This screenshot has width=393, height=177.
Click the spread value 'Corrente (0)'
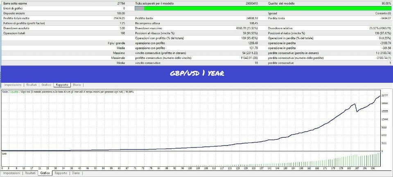pyautogui.click(x=383, y=13)
